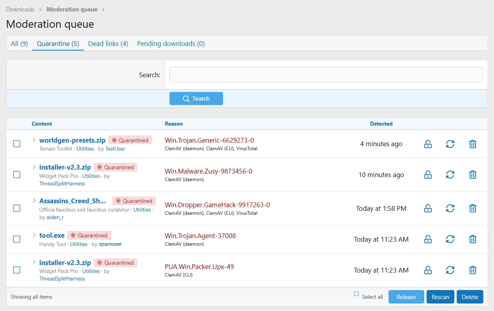Screen dimensions: 494x311
Task: Tick the checkbox in the Win.Malware.Zusy row
Action: click(x=17, y=174)
